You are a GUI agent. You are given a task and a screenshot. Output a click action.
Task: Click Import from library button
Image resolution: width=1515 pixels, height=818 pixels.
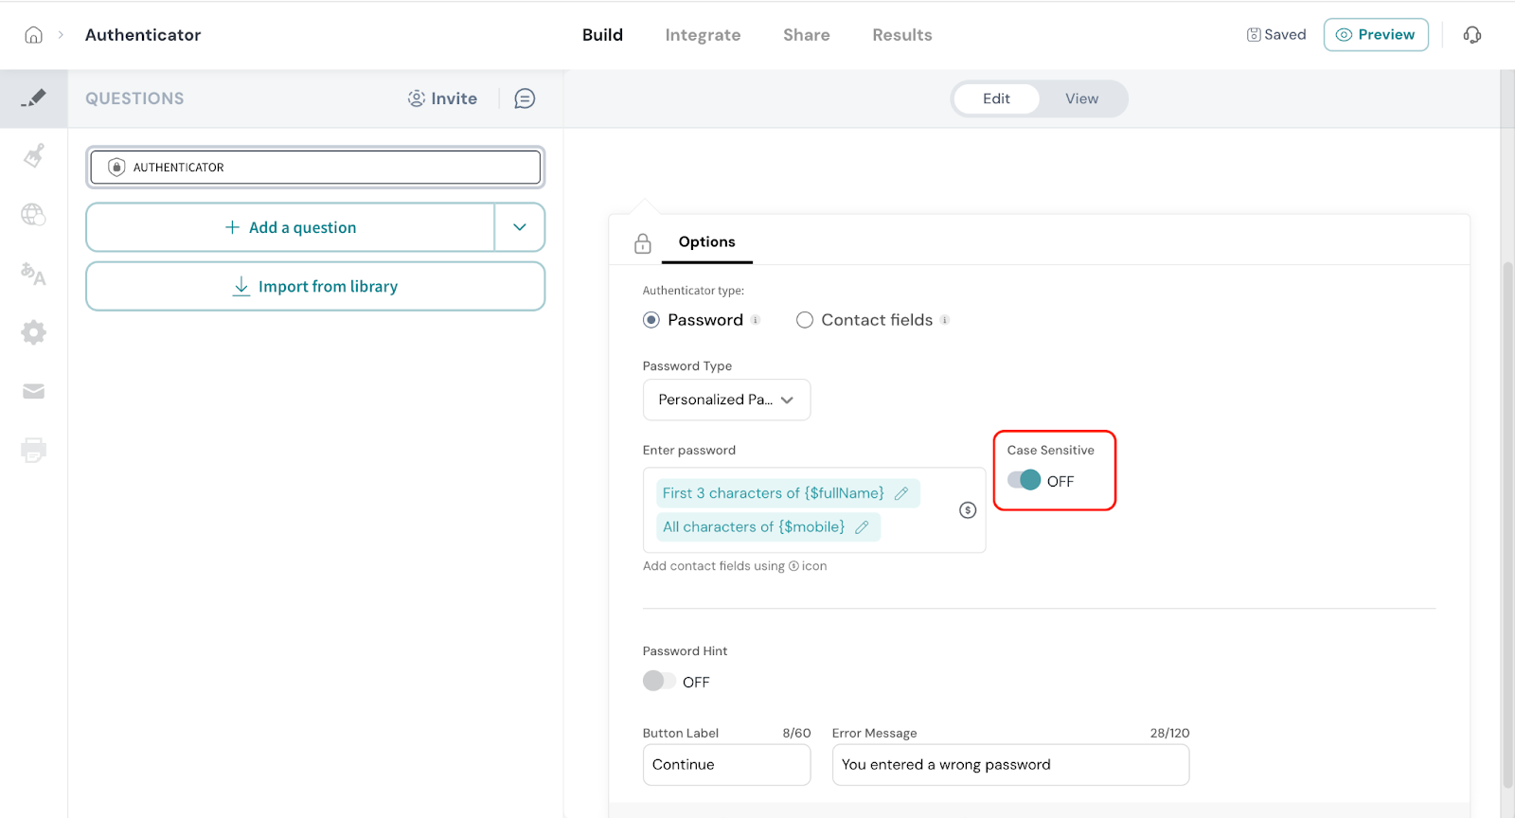(x=315, y=286)
